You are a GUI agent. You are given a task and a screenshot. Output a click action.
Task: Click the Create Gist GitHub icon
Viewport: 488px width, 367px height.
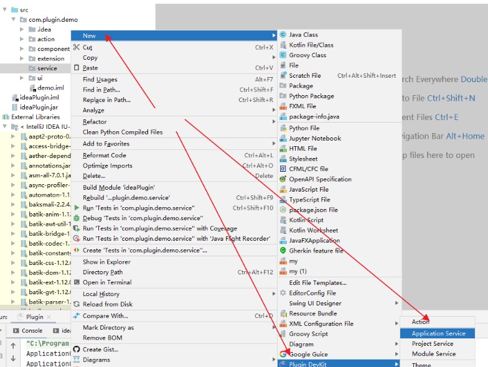tap(76, 350)
